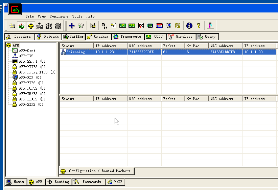The height and width of the screenshot is (190, 278).
Task: Select APR-SIPS (0) tree item
Action: coord(31,104)
